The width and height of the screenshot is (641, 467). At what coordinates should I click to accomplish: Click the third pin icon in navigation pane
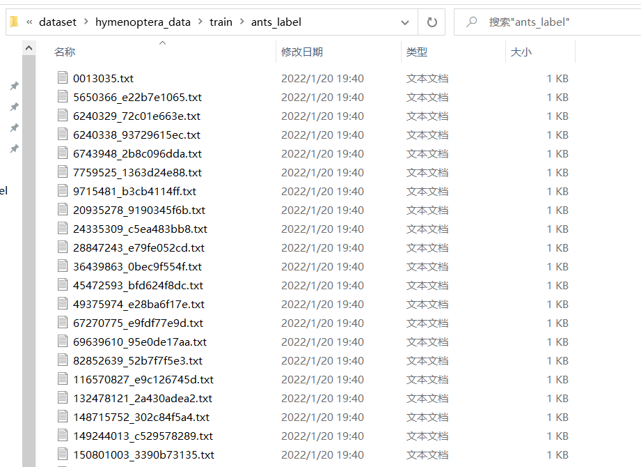[15, 128]
